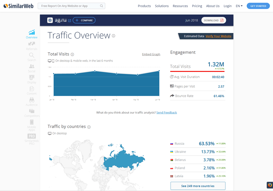Image resolution: width=273 pixels, height=191 pixels.
Task: Click the Russia 63.53% share value
Action: (x=207, y=144)
